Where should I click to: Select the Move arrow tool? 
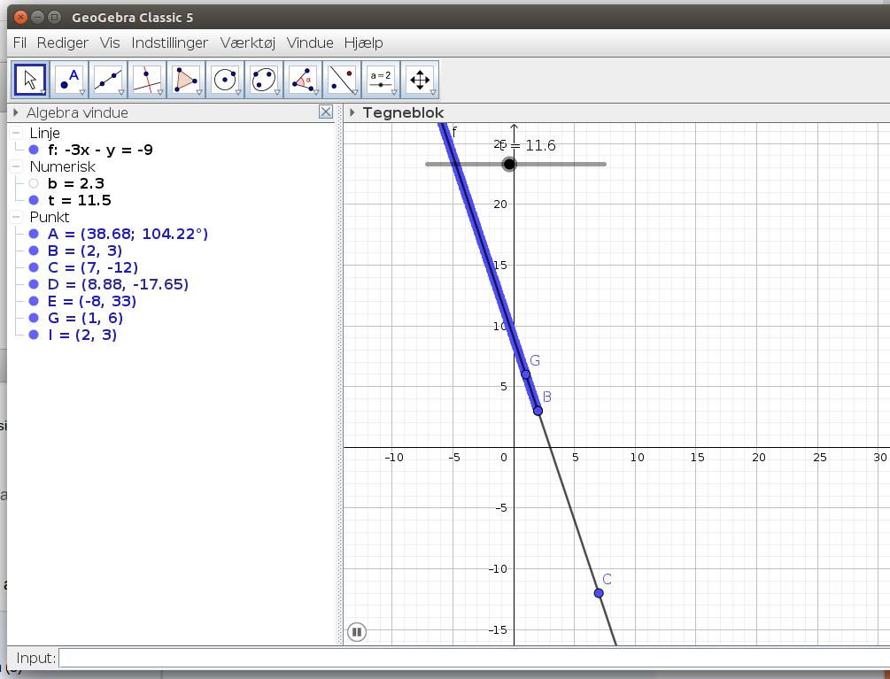pos(30,80)
